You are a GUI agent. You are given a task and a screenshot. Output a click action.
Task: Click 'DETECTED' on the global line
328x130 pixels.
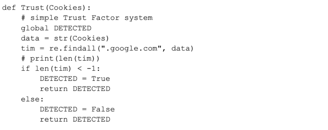pyautogui.click(x=62, y=28)
